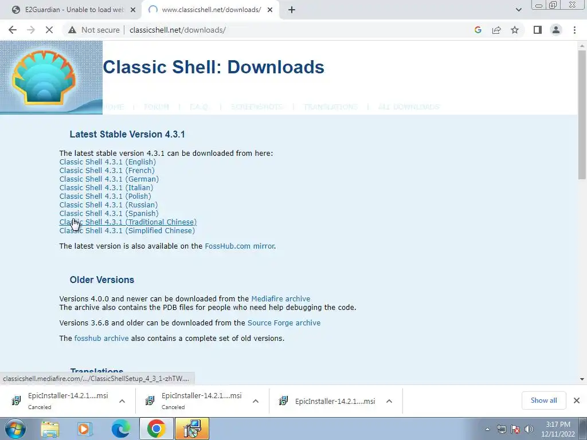Click the browser back arrow
The height and width of the screenshot is (440, 587).
point(13,30)
